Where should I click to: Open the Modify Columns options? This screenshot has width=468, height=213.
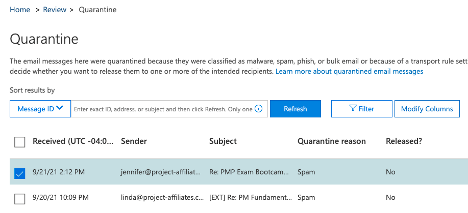click(427, 109)
